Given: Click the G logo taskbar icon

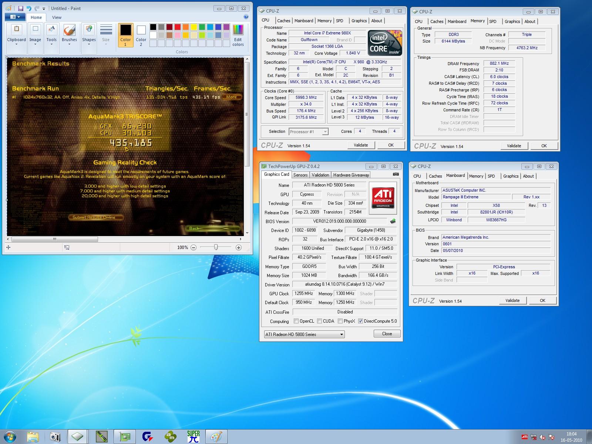Looking at the screenshot, I should (148, 437).
